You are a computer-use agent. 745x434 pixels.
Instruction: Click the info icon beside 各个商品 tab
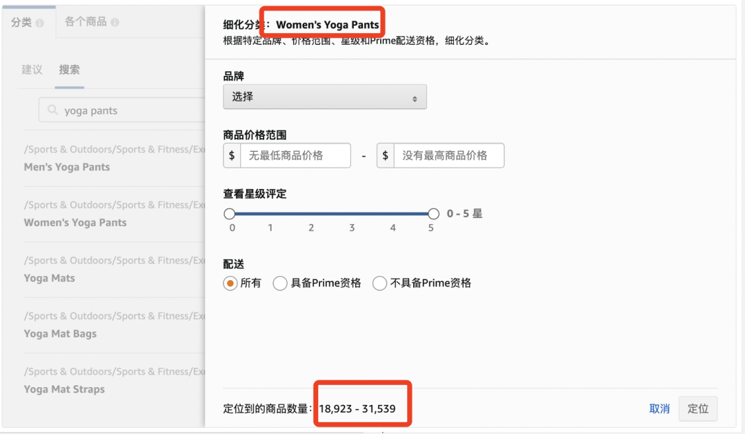click(114, 22)
